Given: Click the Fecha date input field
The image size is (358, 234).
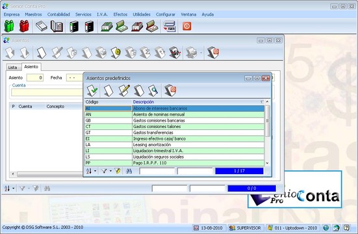Looking at the screenshot, I should pos(75,78).
